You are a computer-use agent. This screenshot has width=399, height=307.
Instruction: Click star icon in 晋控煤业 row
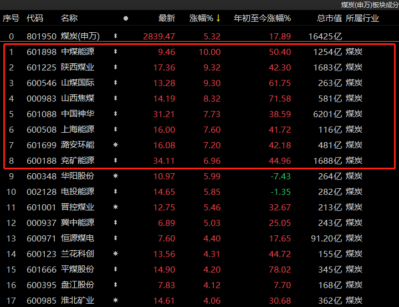pyautogui.click(x=115, y=207)
